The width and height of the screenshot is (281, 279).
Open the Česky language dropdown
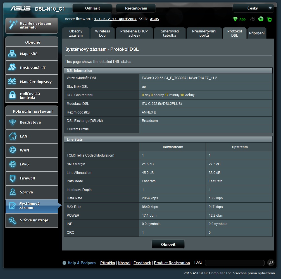point(253,8)
